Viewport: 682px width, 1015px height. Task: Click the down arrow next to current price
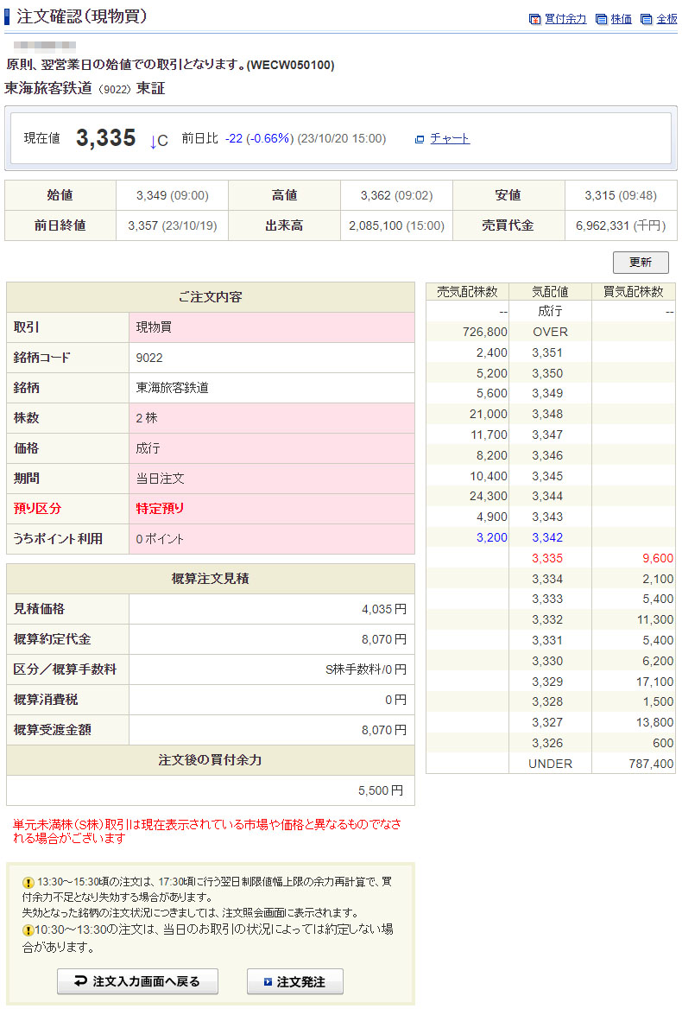pos(153,140)
